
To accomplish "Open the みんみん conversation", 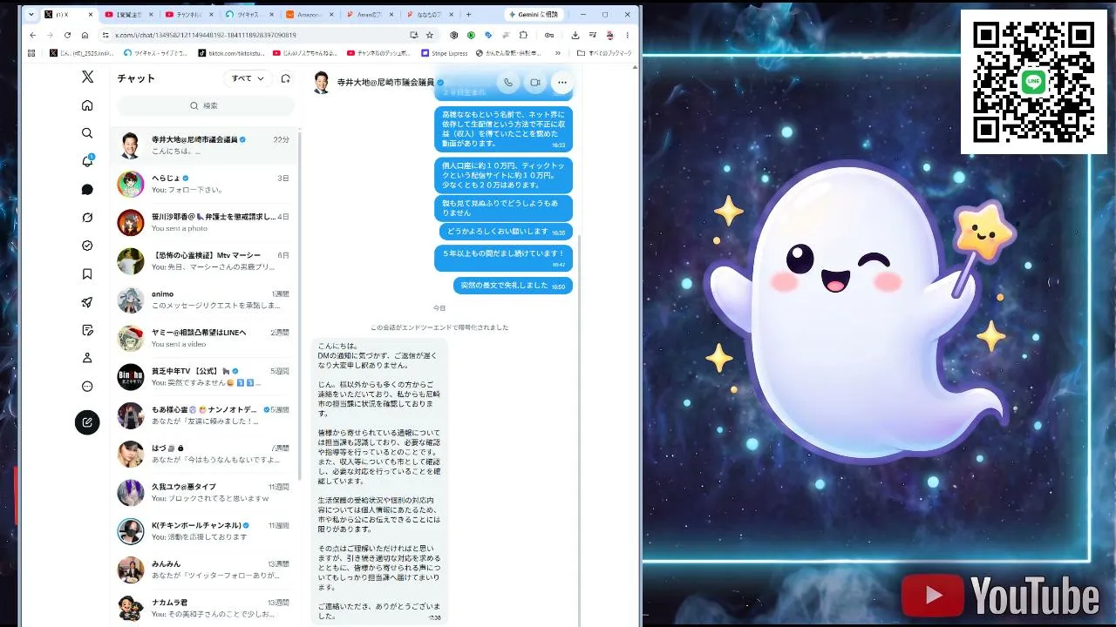I will 205,570.
